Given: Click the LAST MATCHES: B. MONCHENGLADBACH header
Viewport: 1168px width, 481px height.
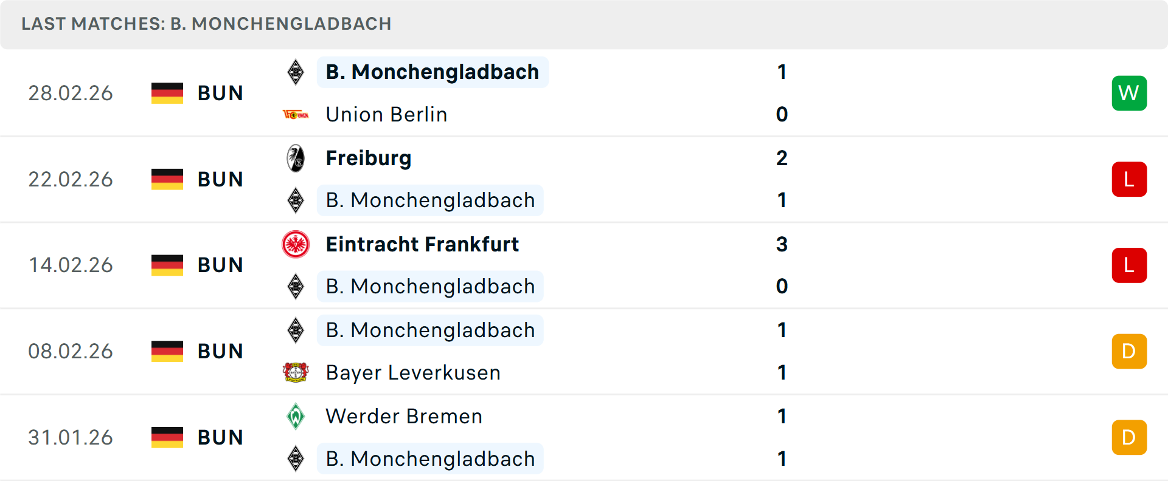Looking at the screenshot, I should 206,24.
